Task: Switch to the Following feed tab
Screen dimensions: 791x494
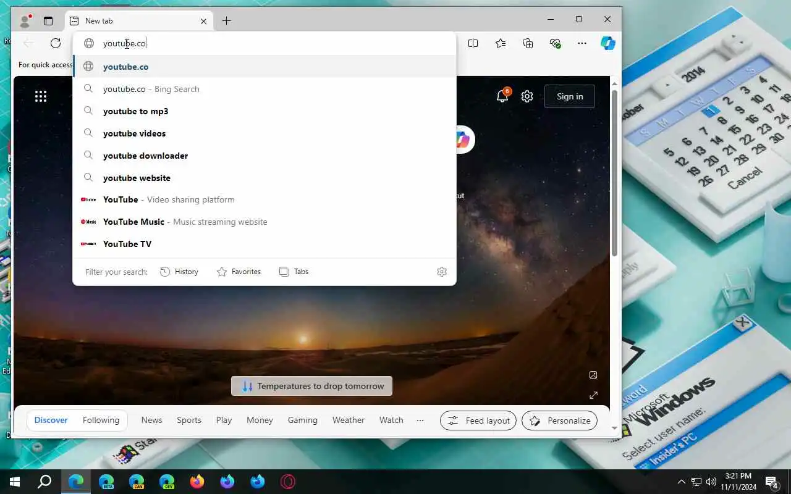Action: (101, 420)
